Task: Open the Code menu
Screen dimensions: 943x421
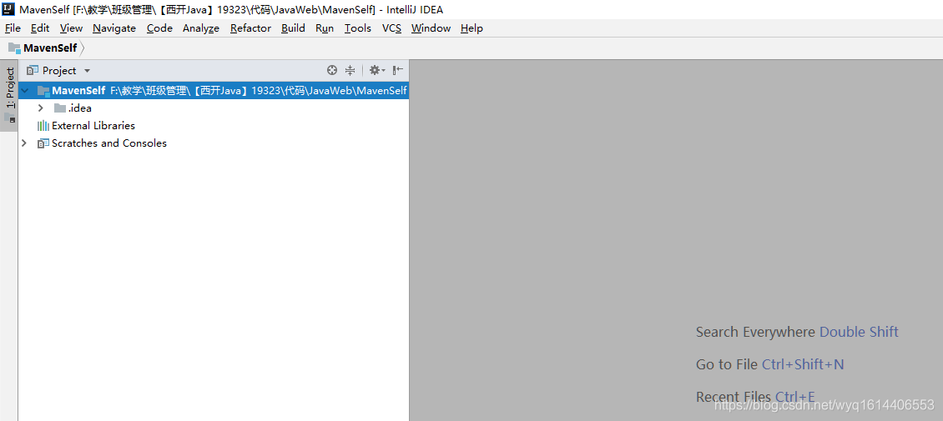Action: pos(159,28)
